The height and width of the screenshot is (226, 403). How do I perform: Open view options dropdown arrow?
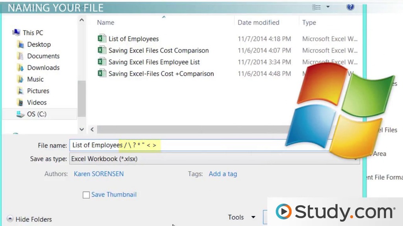coord(328,7)
